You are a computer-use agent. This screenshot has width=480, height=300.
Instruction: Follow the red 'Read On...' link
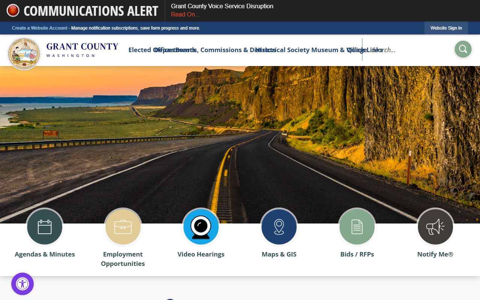point(185,15)
